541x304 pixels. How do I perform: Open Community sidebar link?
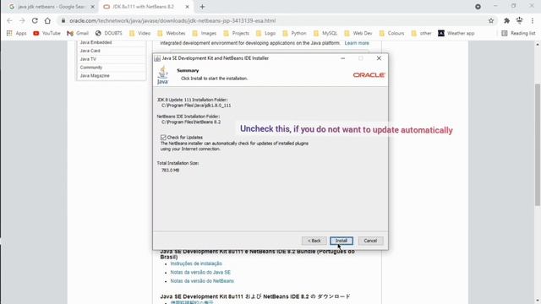[x=91, y=68]
